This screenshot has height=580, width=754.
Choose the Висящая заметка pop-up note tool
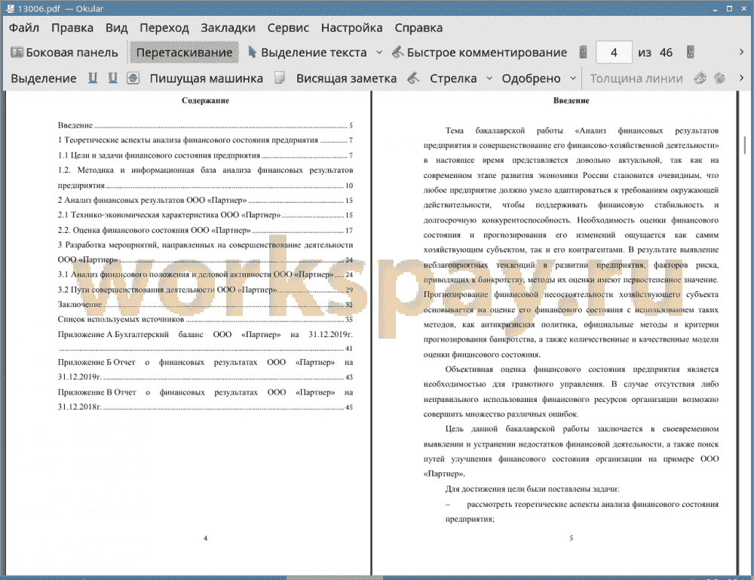[x=346, y=78]
